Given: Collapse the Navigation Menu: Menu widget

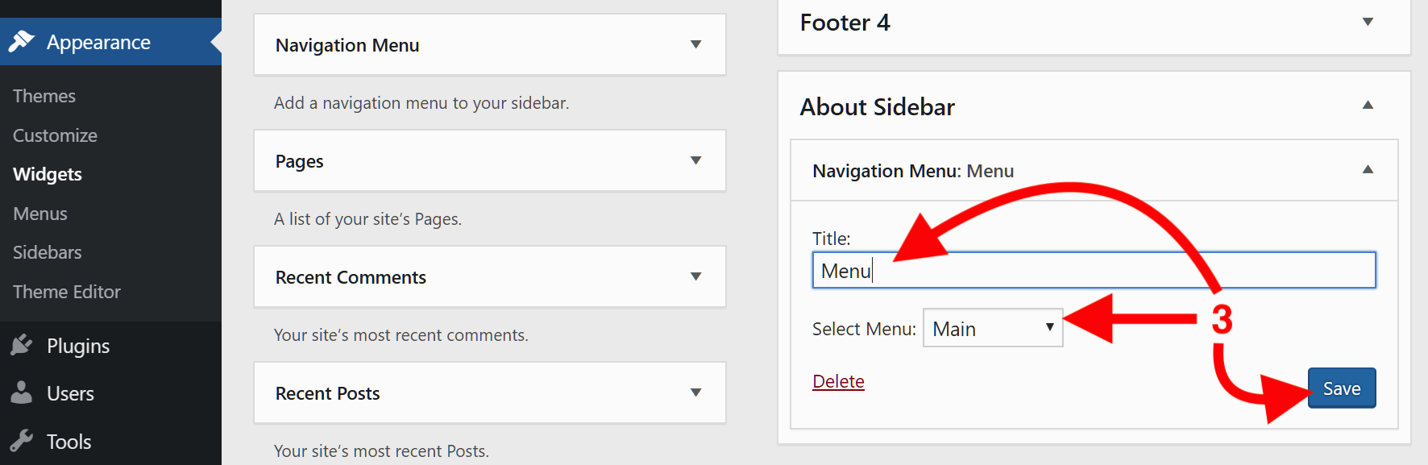Looking at the screenshot, I should [x=1368, y=170].
